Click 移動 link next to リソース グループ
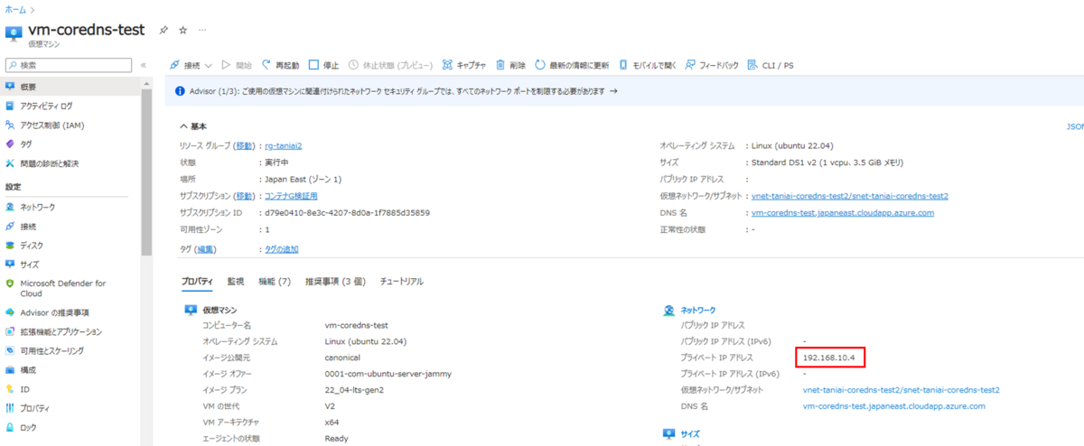The width and height of the screenshot is (1084, 446). (x=245, y=145)
